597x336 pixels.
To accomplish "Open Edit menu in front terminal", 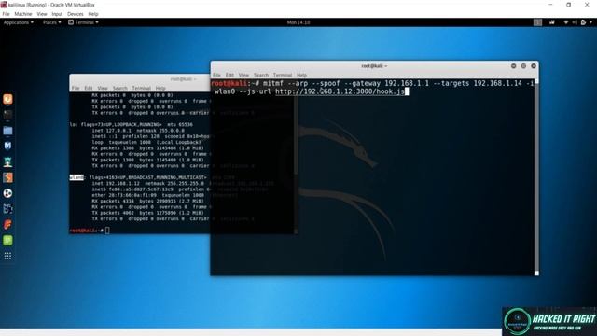I will coord(229,75).
